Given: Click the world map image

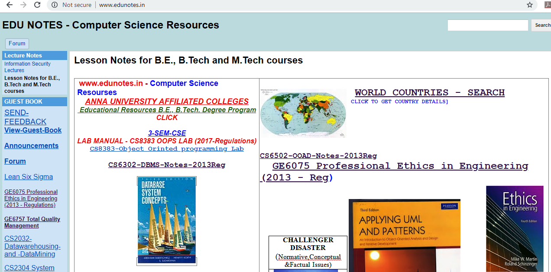Looking at the screenshot, I should (303, 113).
